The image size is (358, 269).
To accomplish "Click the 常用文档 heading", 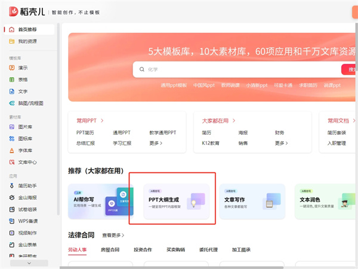I will [x=338, y=120].
